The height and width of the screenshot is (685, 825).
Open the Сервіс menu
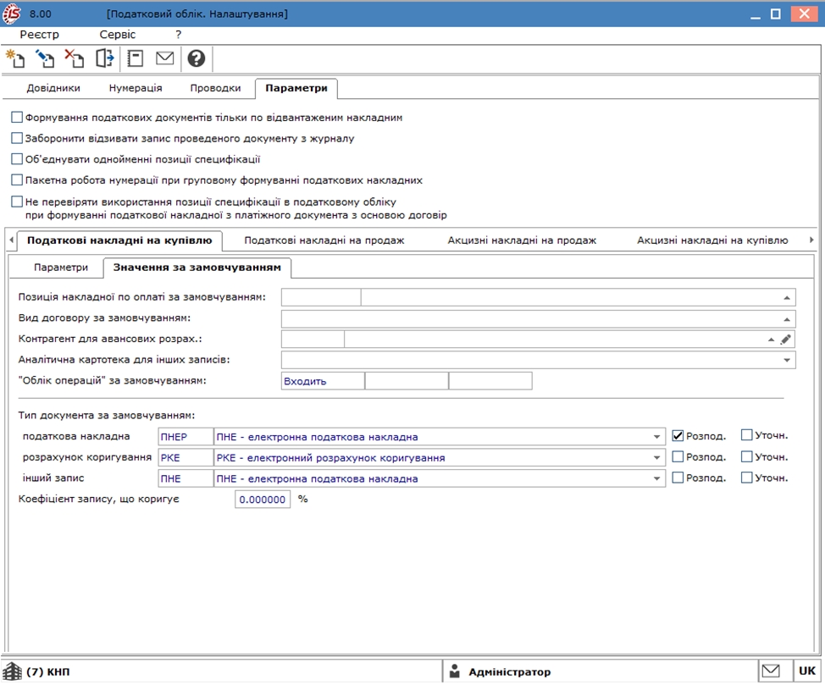click(x=118, y=35)
